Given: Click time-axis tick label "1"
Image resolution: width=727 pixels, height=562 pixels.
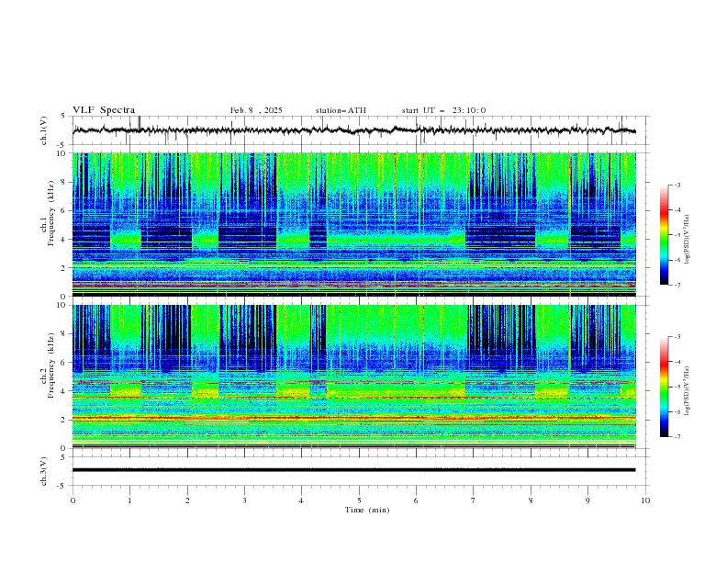Looking at the screenshot, I should (129, 500).
